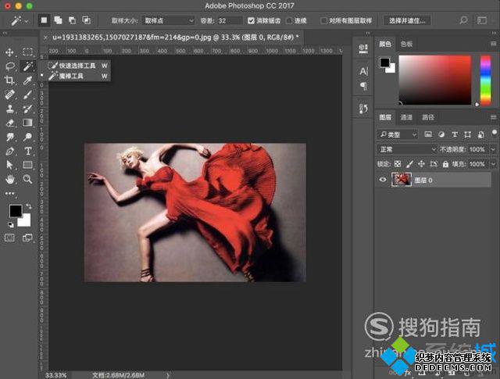Select the Smudge tool
The height and width of the screenshot is (379, 500).
coord(10,138)
